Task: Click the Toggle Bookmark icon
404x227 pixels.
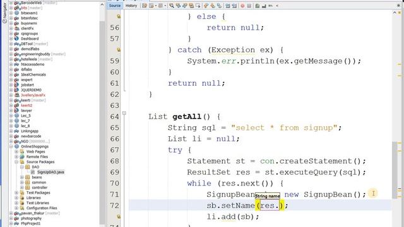Action: (x=219, y=6)
